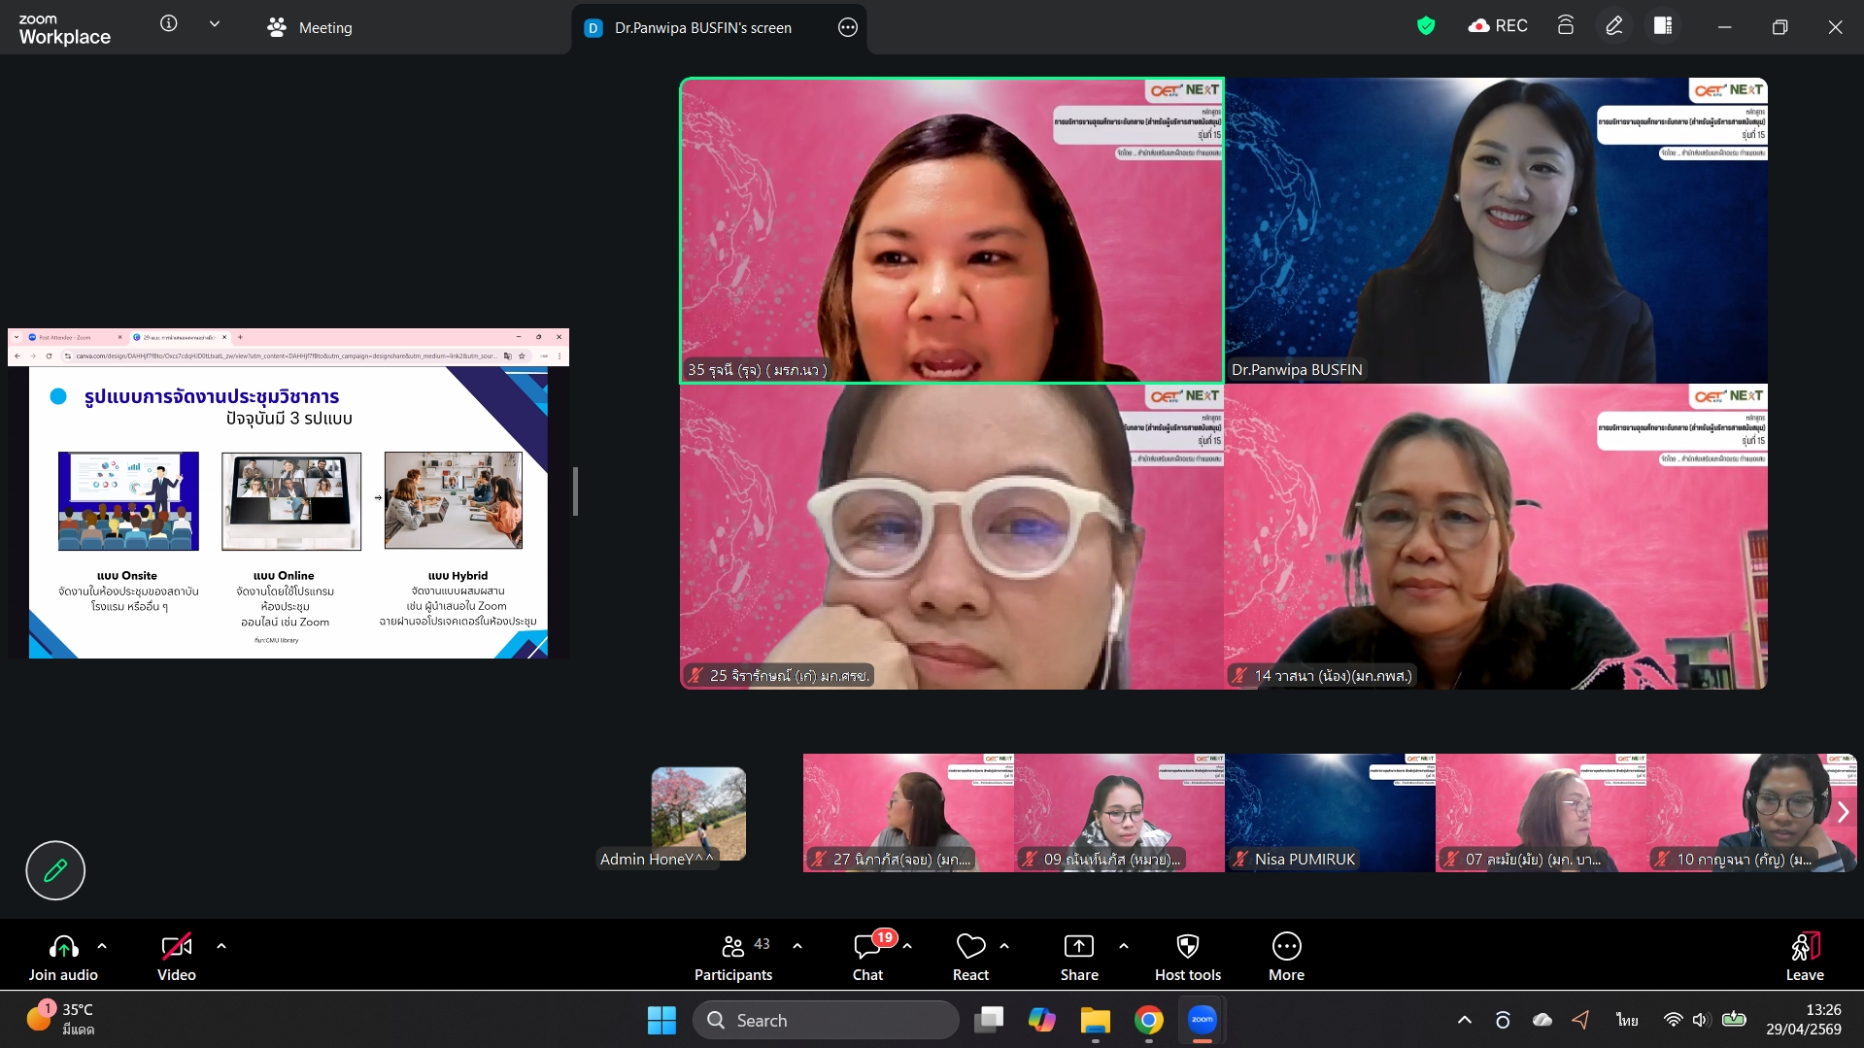Viewport: 1864px width, 1048px height.
Task: Expand the arrow next to Join audio
Action: point(102,945)
